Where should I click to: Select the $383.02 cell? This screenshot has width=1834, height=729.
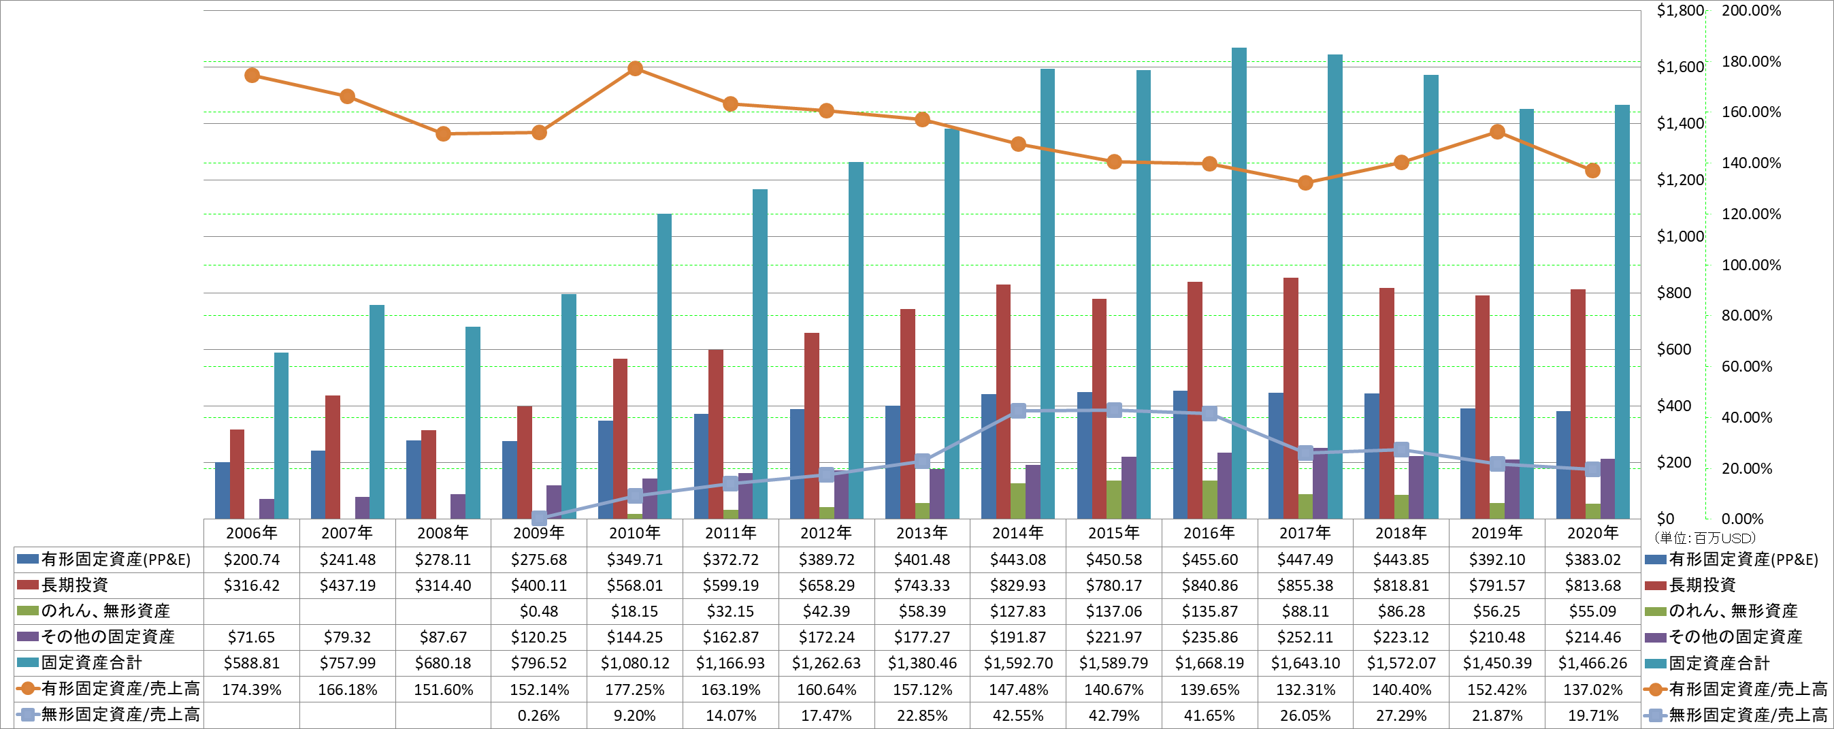tap(1592, 560)
